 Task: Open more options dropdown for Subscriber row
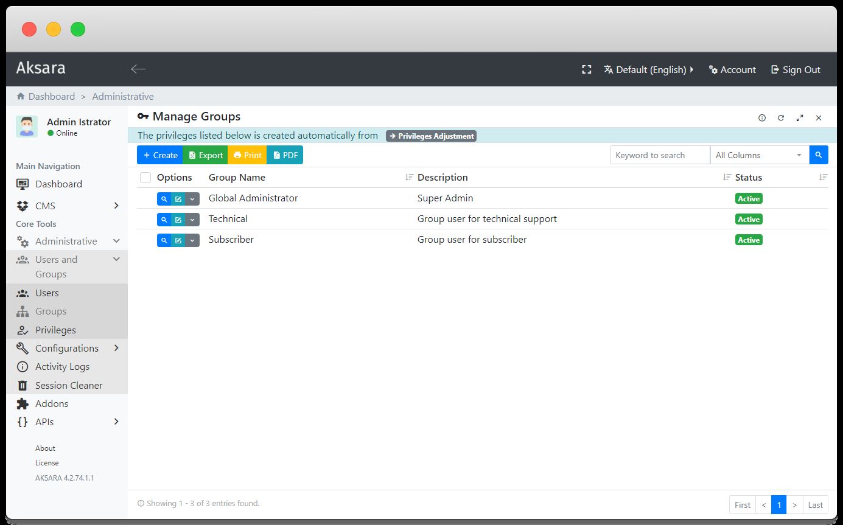click(x=192, y=240)
